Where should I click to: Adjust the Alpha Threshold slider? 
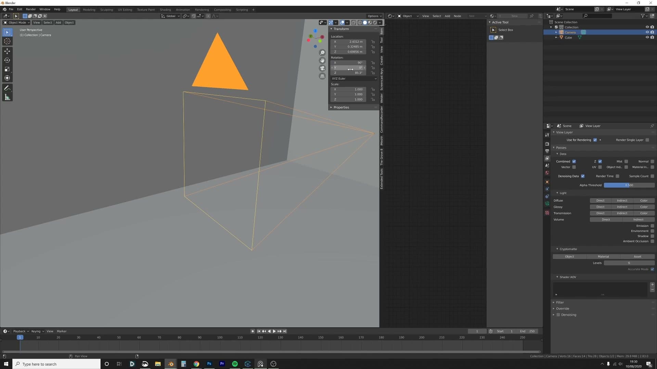point(629,185)
